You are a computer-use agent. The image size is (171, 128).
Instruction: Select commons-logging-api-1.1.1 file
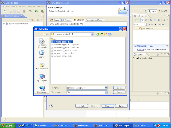(63, 53)
